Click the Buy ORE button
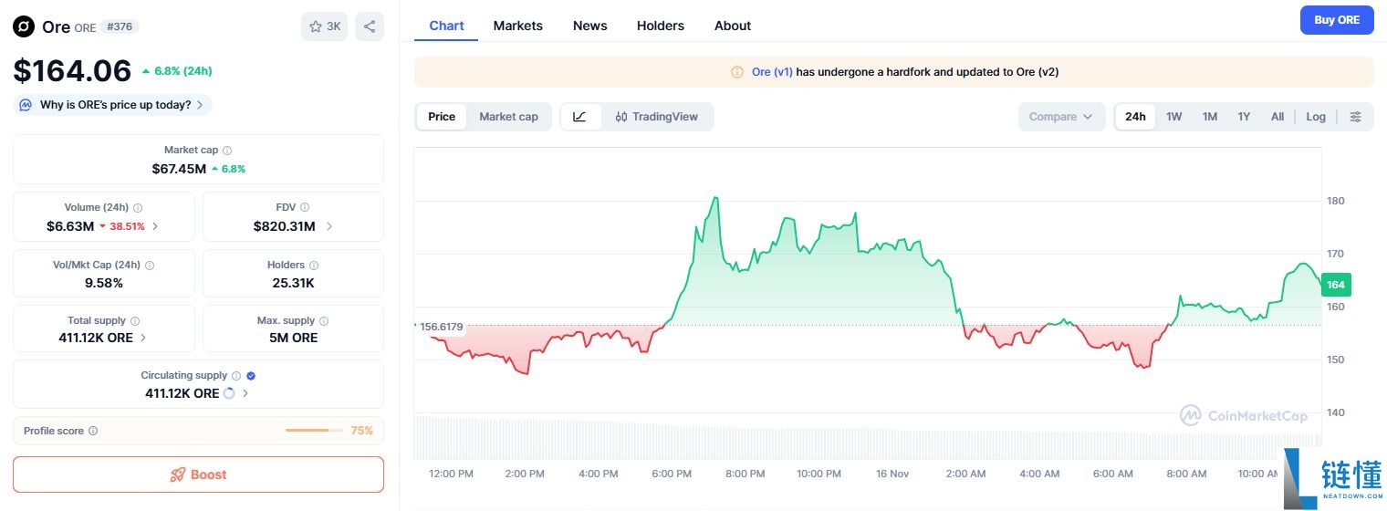1387x511 pixels. pyautogui.click(x=1336, y=20)
